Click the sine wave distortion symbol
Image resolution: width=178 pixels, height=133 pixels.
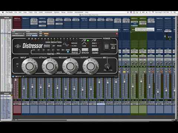(x=66, y=44)
